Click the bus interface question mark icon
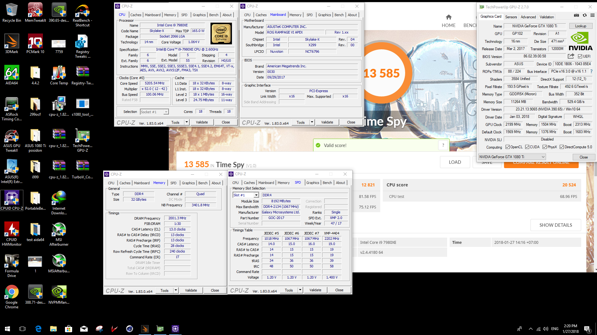The width and height of the screenshot is (597, 335). pos(591,71)
